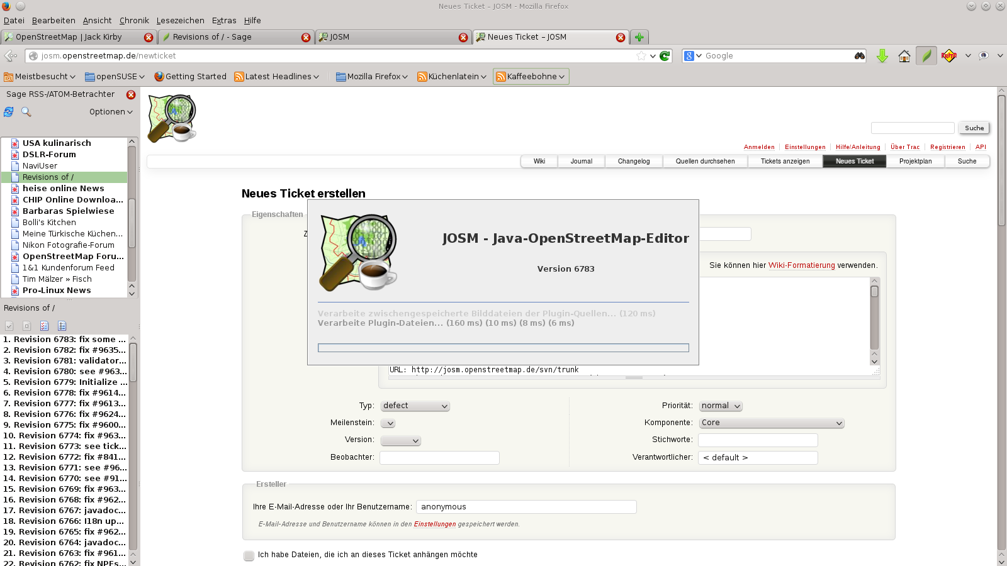This screenshot has width=1007, height=566.
Task: Go to the browser Home page icon
Action: click(904, 56)
